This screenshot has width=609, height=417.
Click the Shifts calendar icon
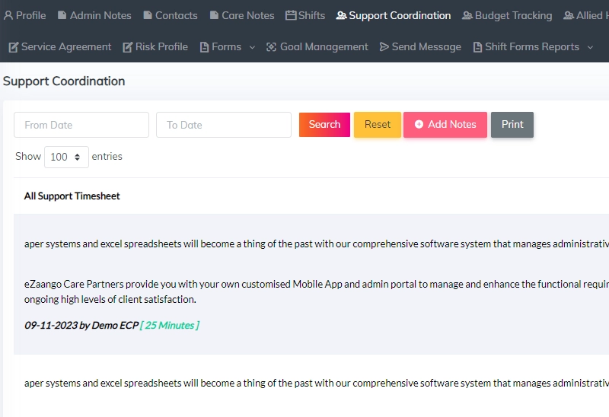pyautogui.click(x=291, y=15)
